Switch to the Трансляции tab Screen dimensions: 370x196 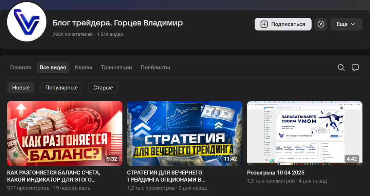coord(116,68)
